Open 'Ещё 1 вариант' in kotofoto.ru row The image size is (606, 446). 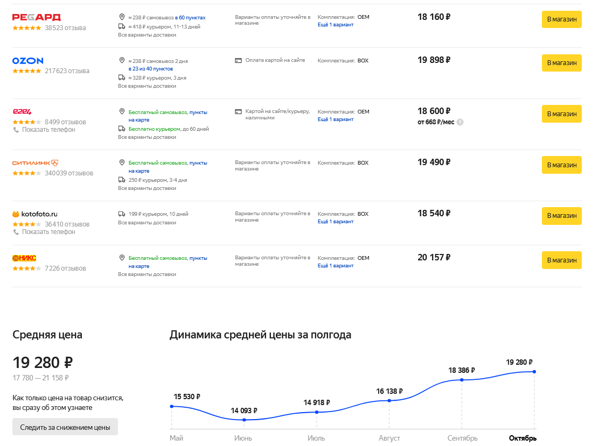(x=336, y=222)
